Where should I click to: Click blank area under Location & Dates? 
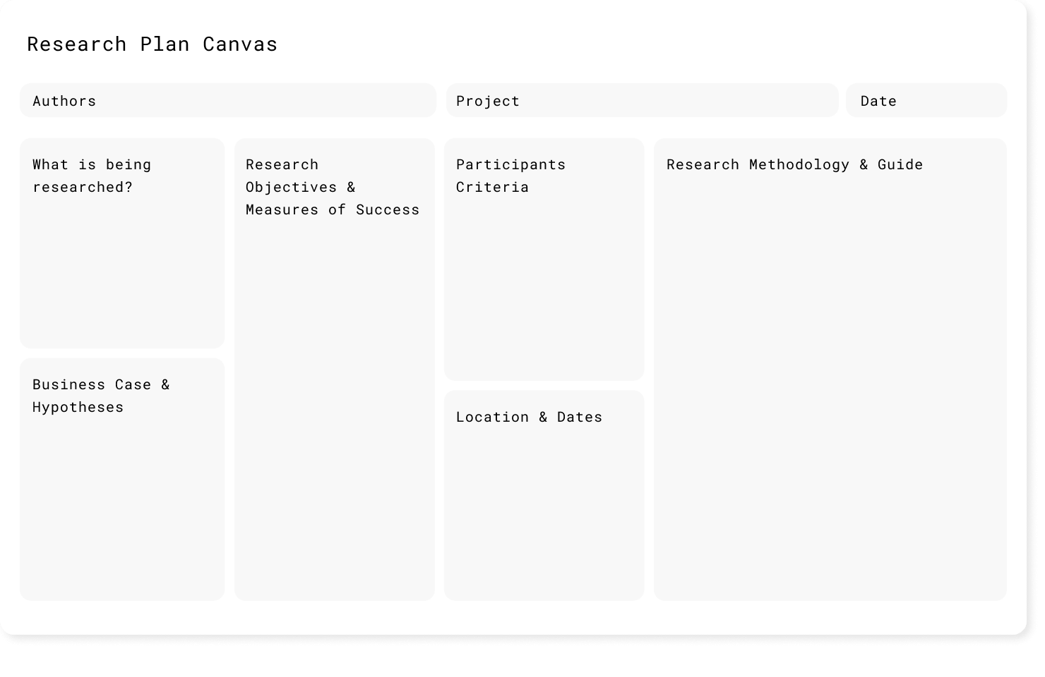544,515
